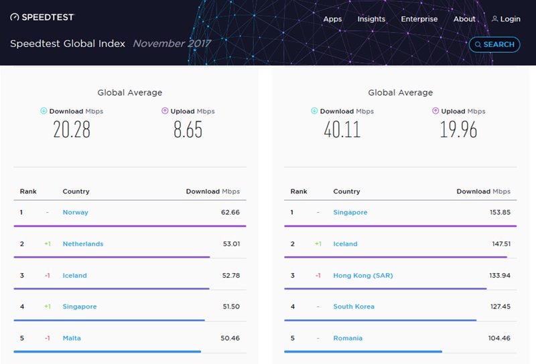Click the SEARCH button
This screenshot has width=536, height=364.
click(494, 44)
